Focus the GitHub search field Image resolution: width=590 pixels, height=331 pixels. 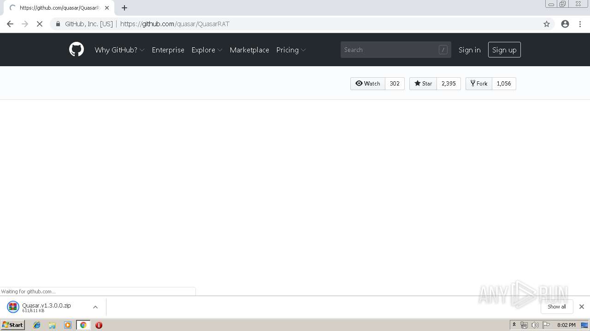(395, 50)
